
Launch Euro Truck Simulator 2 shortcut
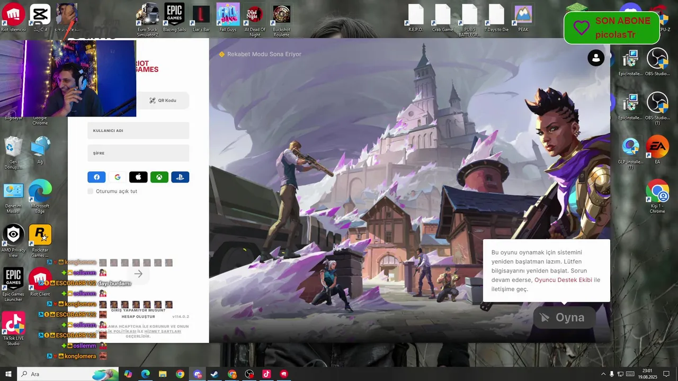pos(148,20)
